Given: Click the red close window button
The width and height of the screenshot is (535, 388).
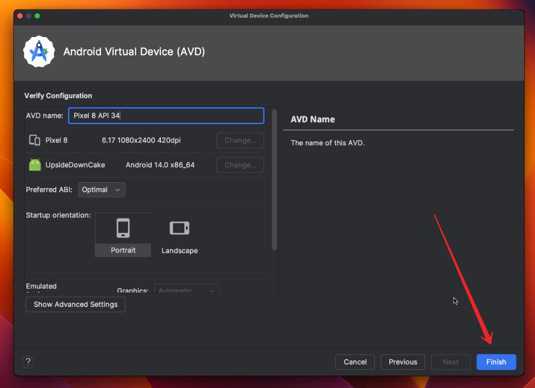Looking at the screenshot, I should (20, 16).
